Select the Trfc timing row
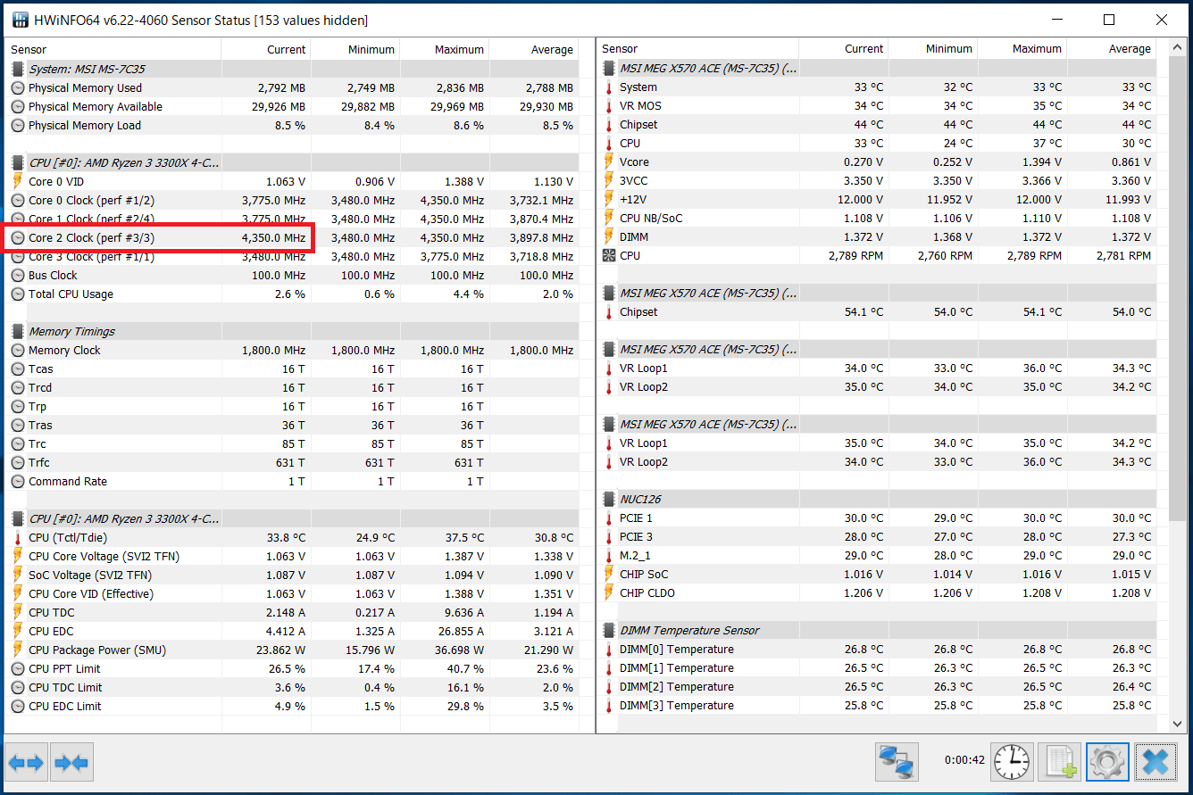1193x795 pixels. [292, 463]
